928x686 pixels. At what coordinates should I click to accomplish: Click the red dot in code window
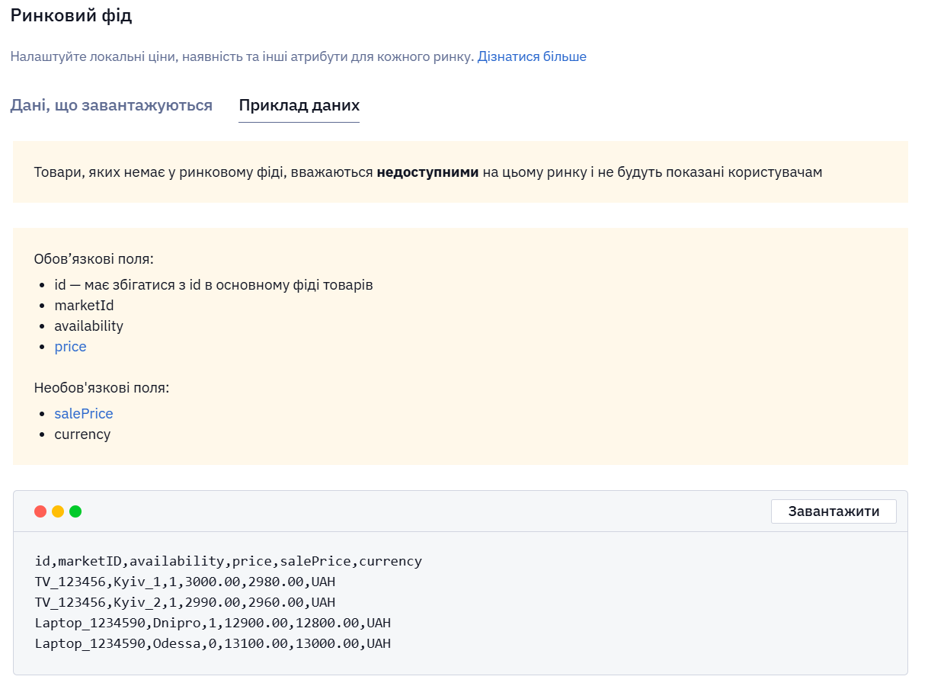point(40,511)
